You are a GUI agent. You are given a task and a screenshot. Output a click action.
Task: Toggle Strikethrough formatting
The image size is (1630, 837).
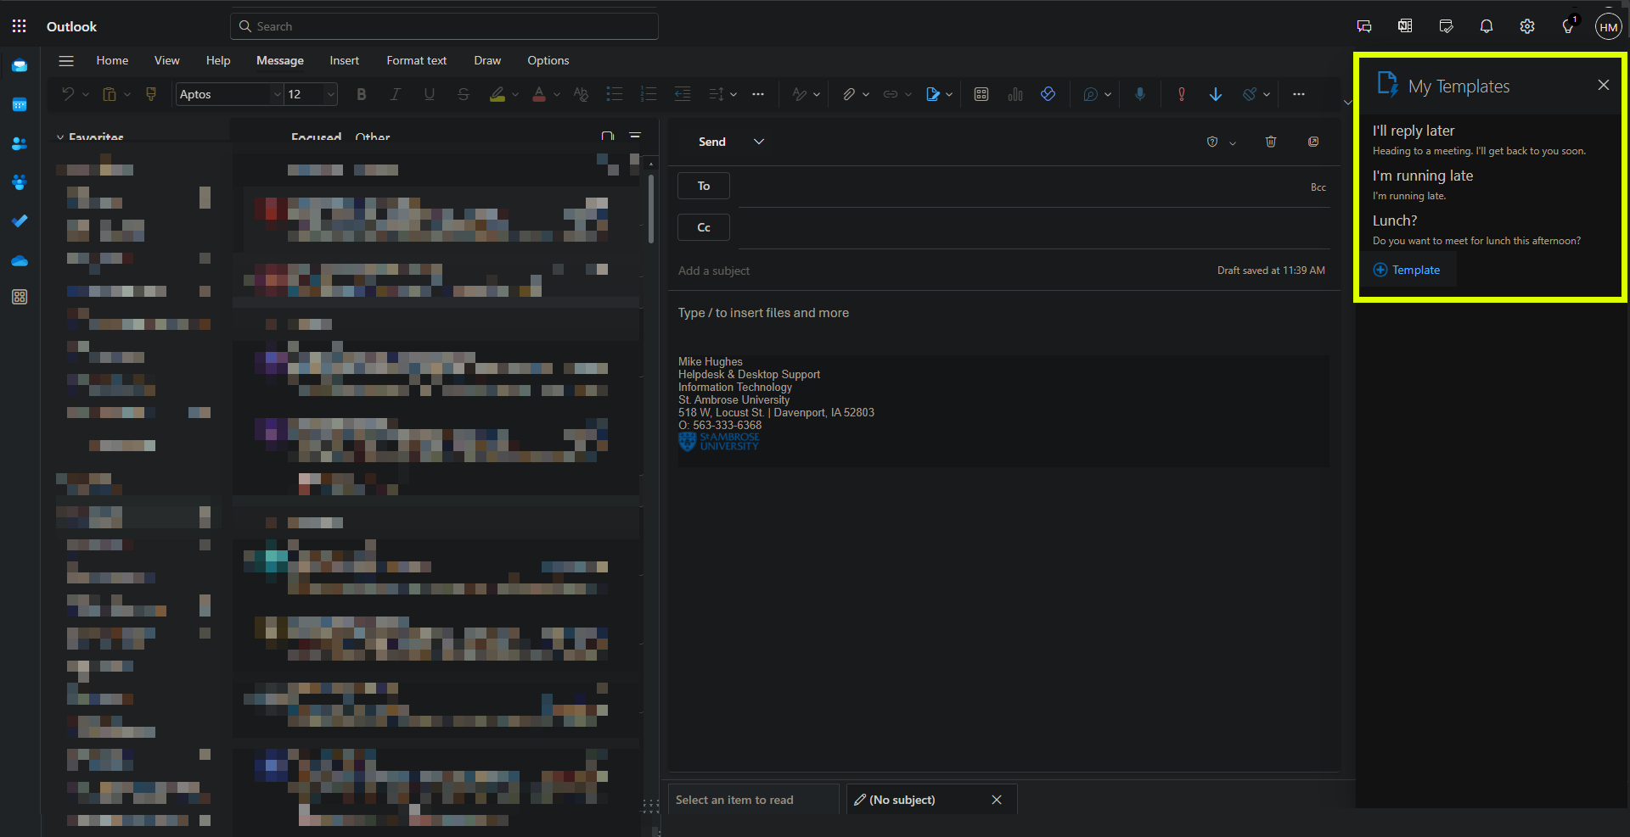pos(464,94)
